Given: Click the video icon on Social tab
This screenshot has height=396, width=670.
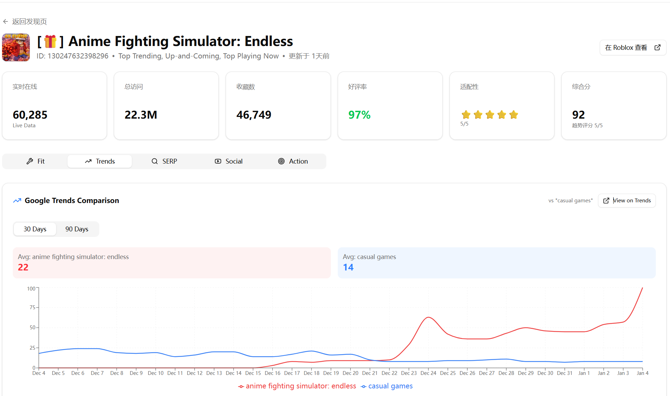Looking at the screenshot, I should tap(218, 161).
